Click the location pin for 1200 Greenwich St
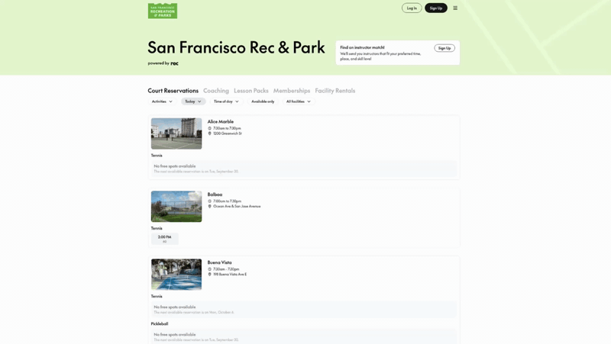 210,133
